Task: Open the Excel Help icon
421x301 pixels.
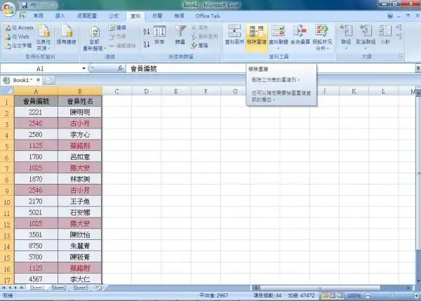Action: pos(390,16)
